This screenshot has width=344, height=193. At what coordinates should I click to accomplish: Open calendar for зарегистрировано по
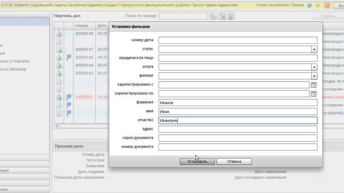(313, 94)
